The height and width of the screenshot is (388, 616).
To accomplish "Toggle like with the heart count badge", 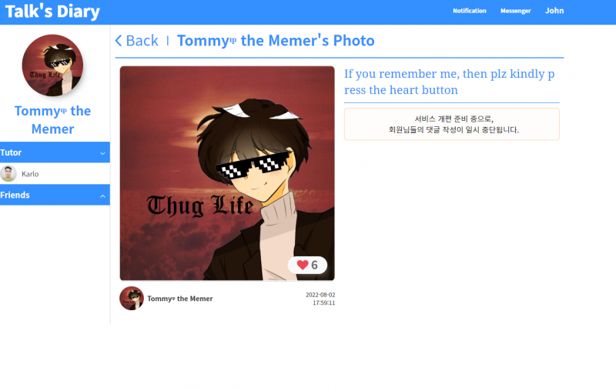I will click(307, 265).
